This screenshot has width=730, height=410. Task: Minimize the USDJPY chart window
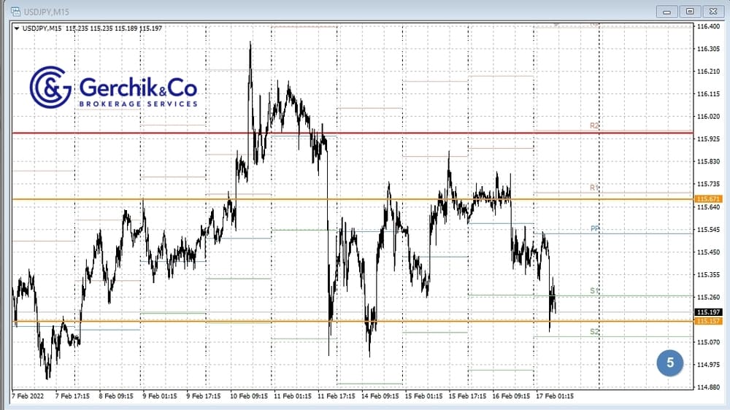[x=667, y=11]
